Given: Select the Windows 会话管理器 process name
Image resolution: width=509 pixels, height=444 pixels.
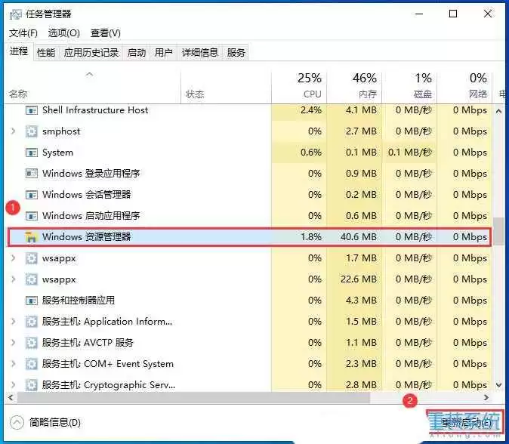Looking at the screenshot, I should tap(87, 194).
